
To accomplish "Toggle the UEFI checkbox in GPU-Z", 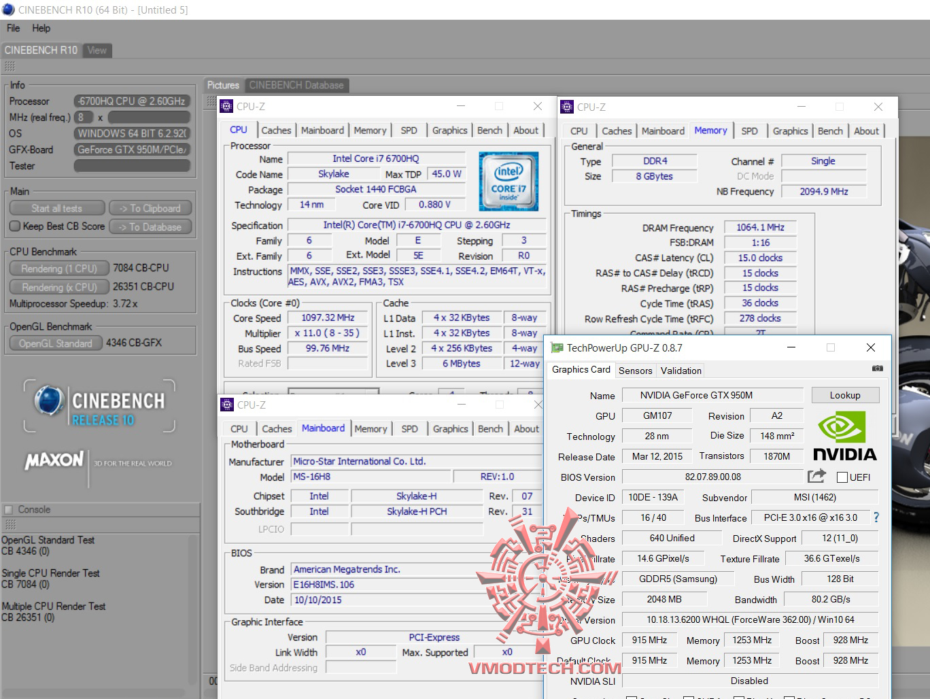I will (x=842, y=477).
